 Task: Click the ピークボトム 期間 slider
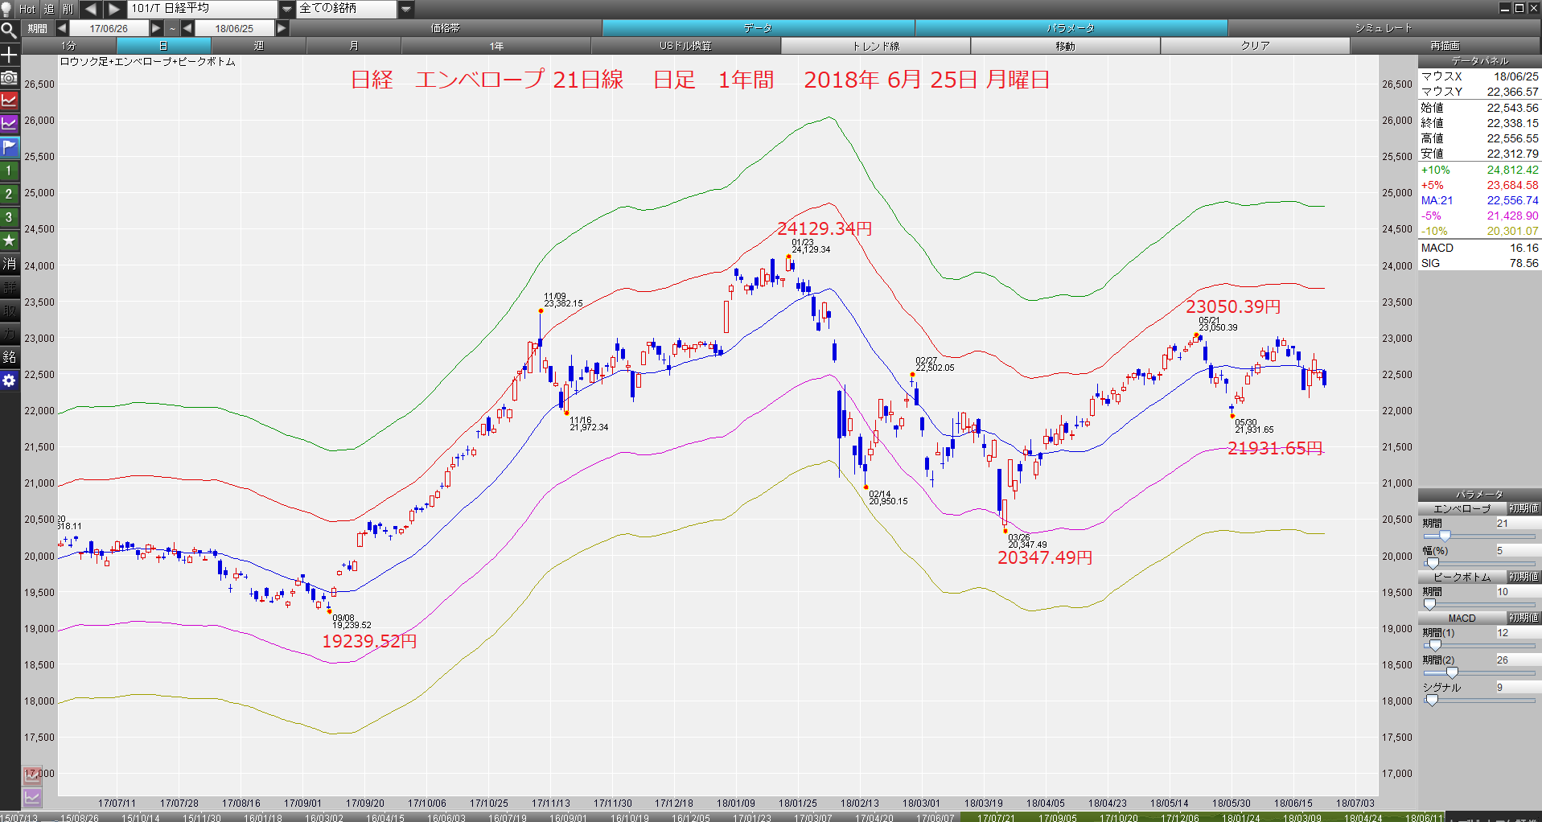[1478, 604]
